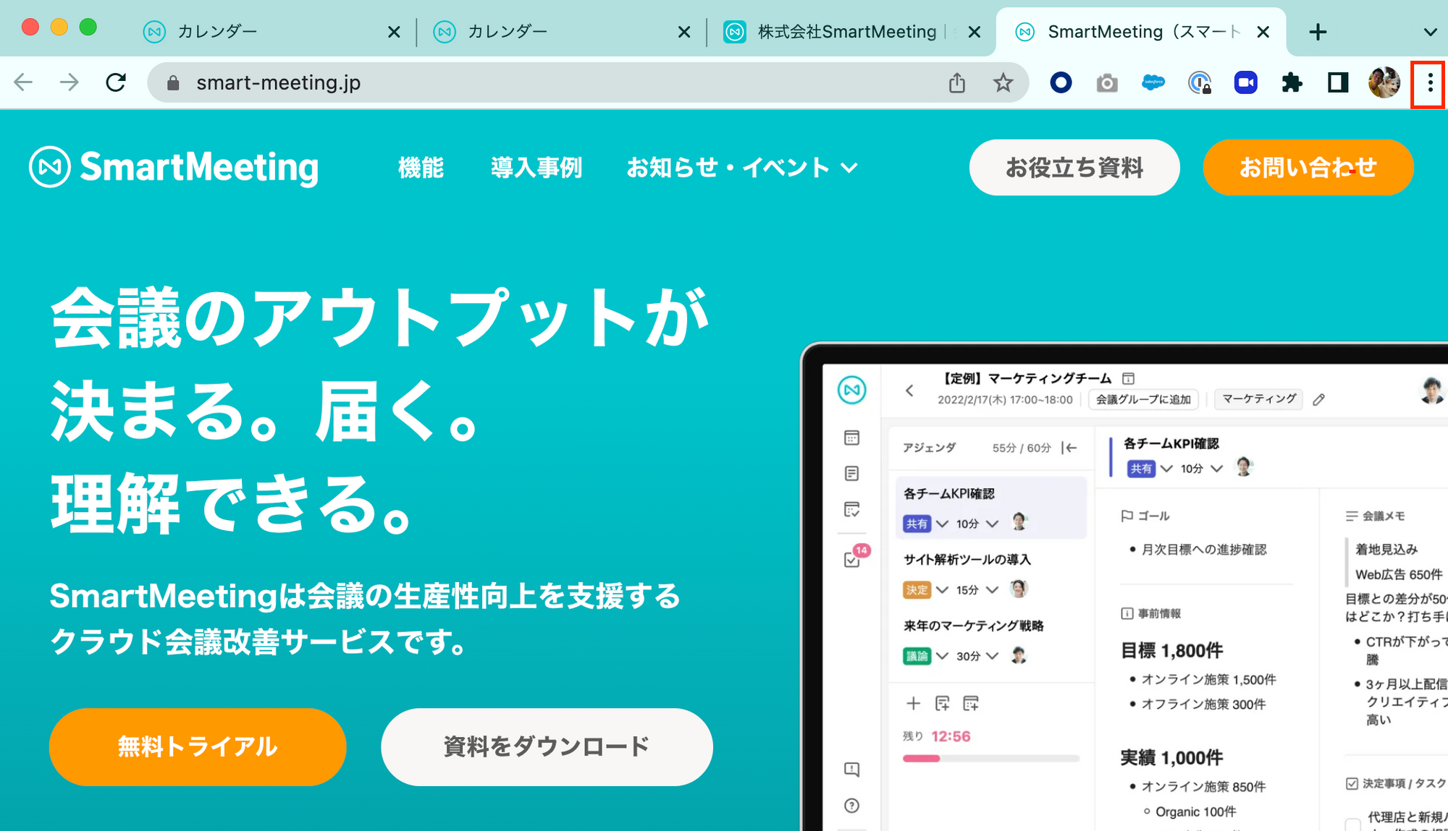Screen dimensions: 1448x831
Task: Reload the page
Action: click(x=116, y=82)
